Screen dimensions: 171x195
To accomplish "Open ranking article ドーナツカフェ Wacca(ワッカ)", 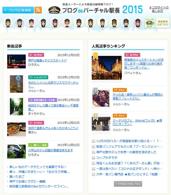I will [x=137, y=122].
